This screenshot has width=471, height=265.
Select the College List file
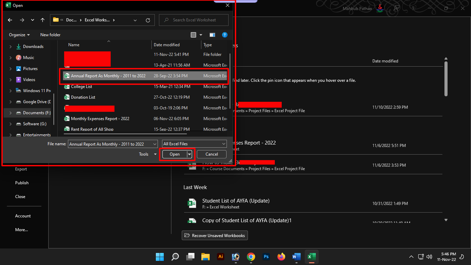pos(81,87)
